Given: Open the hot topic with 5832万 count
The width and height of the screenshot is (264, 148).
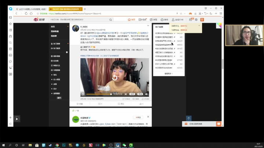Looking at the screenshot, I should point(165,41).
